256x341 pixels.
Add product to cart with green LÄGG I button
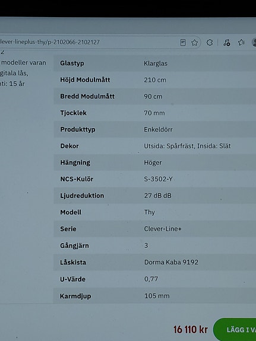coord(235,330)
